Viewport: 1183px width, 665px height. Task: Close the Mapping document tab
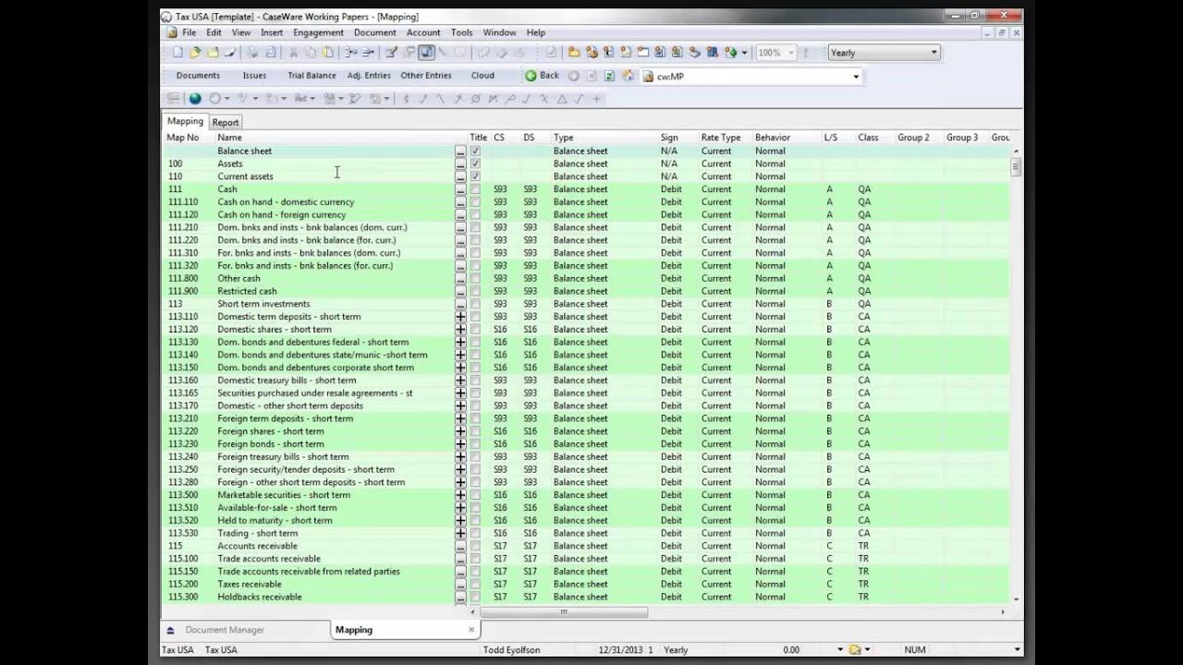click(x=470, y=630)
